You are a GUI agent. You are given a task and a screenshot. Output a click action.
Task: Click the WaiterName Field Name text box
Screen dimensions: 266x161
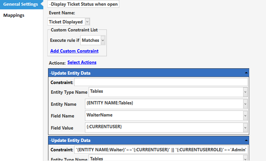click(164, 116)
